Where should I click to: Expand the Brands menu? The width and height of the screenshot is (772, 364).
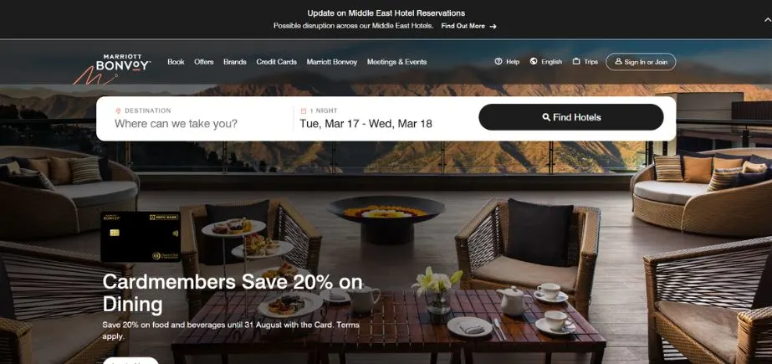tap(235, 62)
